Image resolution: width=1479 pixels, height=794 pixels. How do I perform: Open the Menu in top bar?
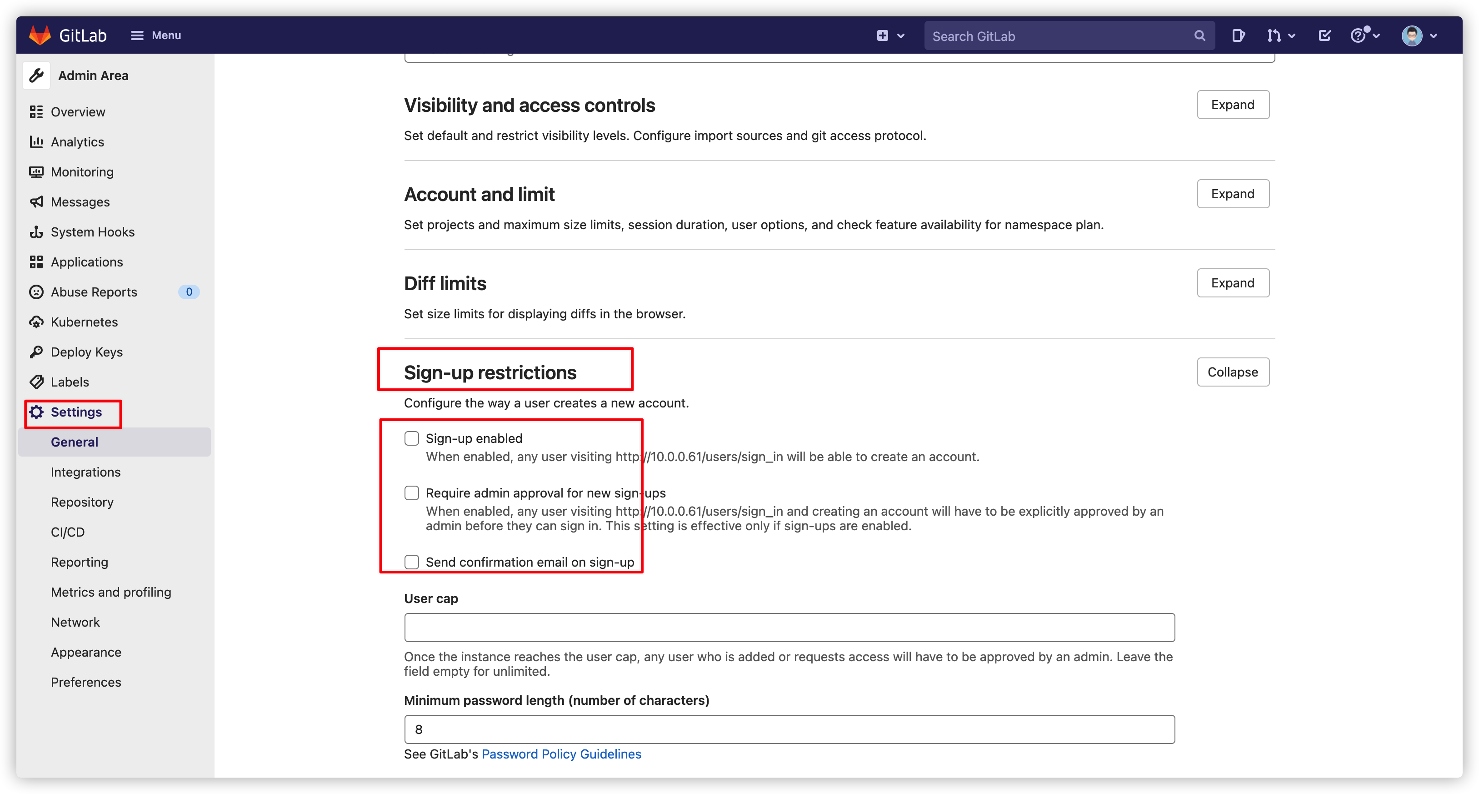point(155,35)
